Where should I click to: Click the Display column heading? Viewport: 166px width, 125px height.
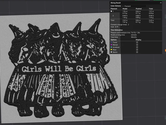pyautogui.click(x=139, y=40)
